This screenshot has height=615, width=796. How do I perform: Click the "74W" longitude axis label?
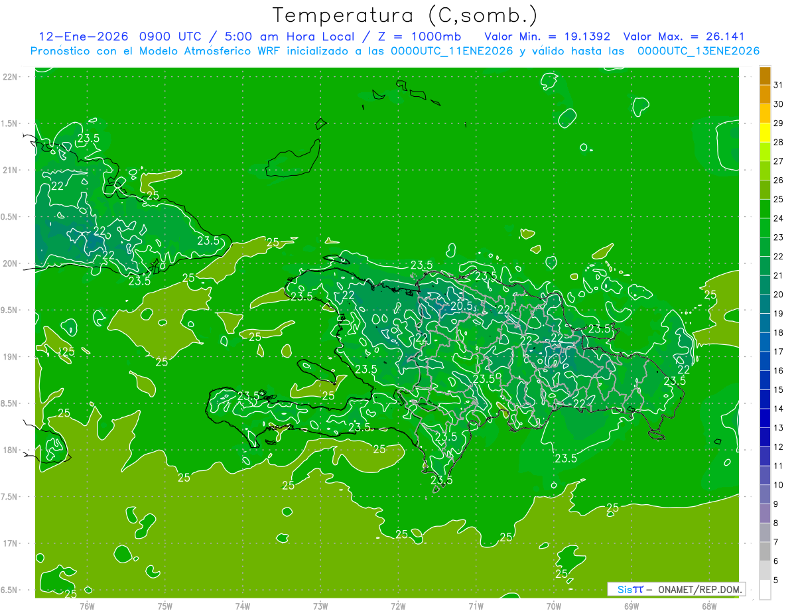click(x=243, y=606)
